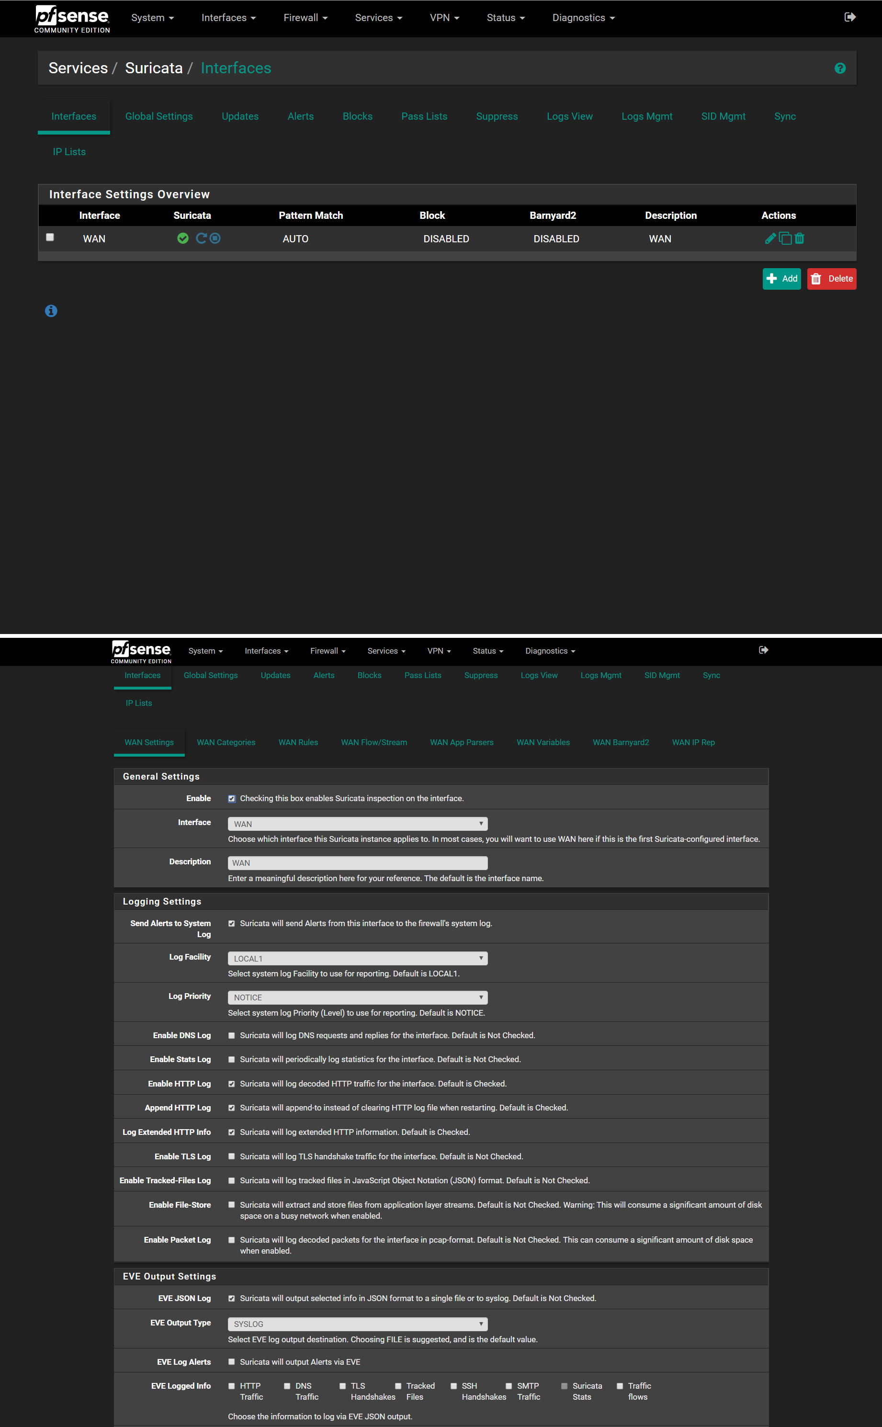Open the WAN IP Rep tab
The image size is (882, 1427).
(x=693, y=743)
